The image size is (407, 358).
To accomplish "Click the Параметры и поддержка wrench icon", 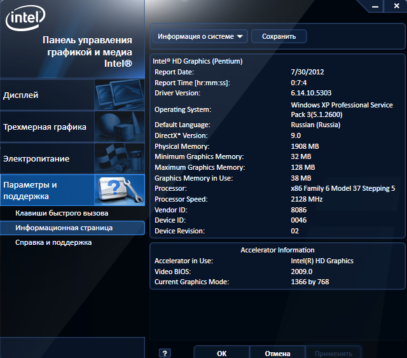I will point(120,190).
